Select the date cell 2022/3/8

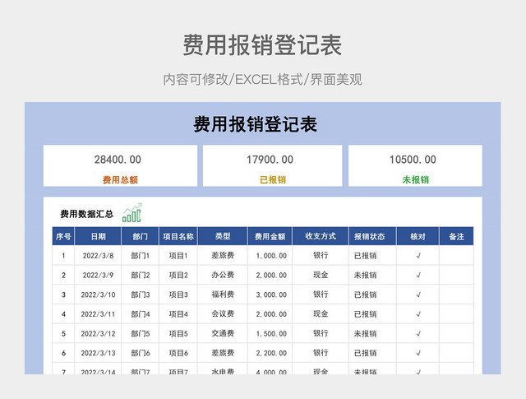click(98, 256)
